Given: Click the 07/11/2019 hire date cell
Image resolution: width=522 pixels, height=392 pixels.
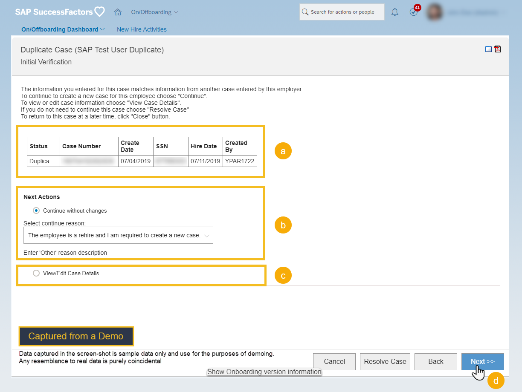Looking at the screenshot, I should pos(205,161).
